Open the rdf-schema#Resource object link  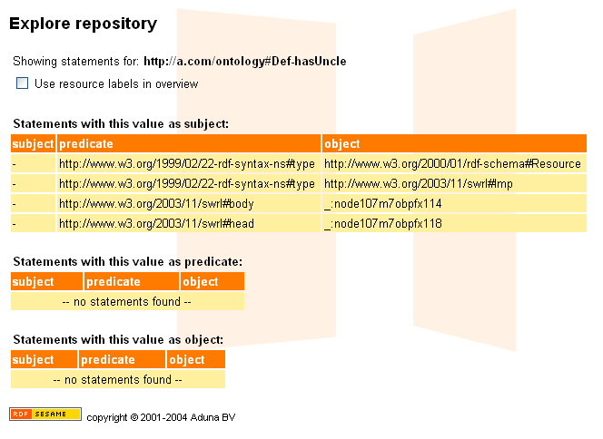coord(451,164)
